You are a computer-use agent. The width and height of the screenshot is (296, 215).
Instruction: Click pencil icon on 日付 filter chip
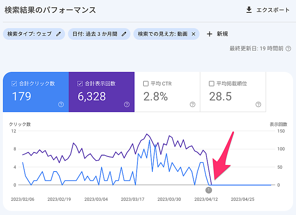124,34
